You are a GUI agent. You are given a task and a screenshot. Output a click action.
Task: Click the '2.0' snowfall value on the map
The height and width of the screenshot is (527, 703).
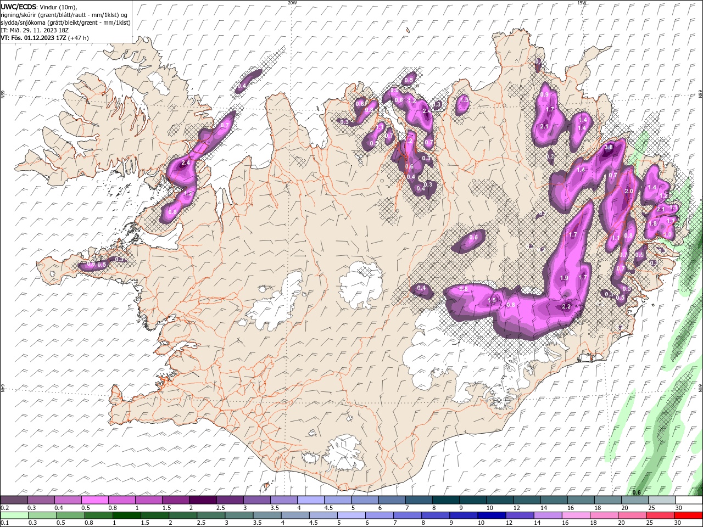click(629, 191)
